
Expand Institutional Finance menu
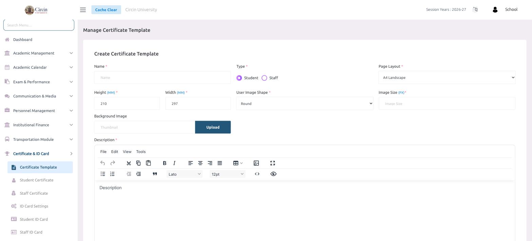(39, 125)
